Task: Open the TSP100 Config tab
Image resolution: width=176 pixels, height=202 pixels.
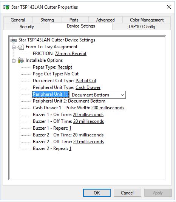Action: tap(142, 27)
